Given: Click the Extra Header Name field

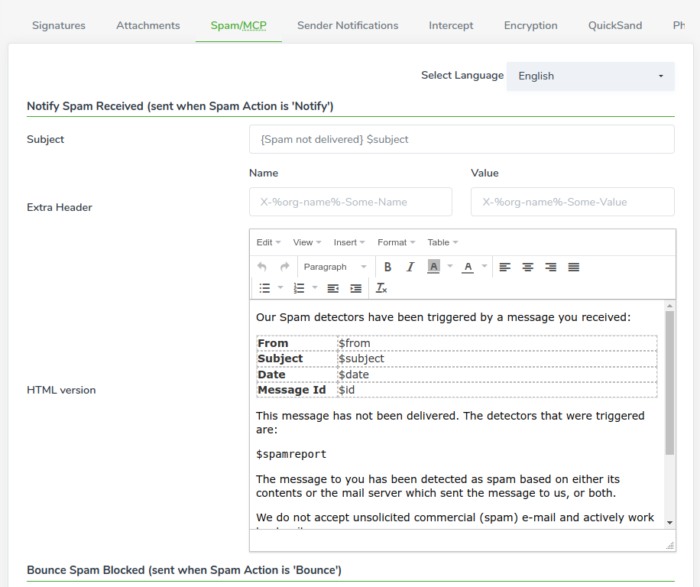Looking at the screenshot, I should click(351, 202).
